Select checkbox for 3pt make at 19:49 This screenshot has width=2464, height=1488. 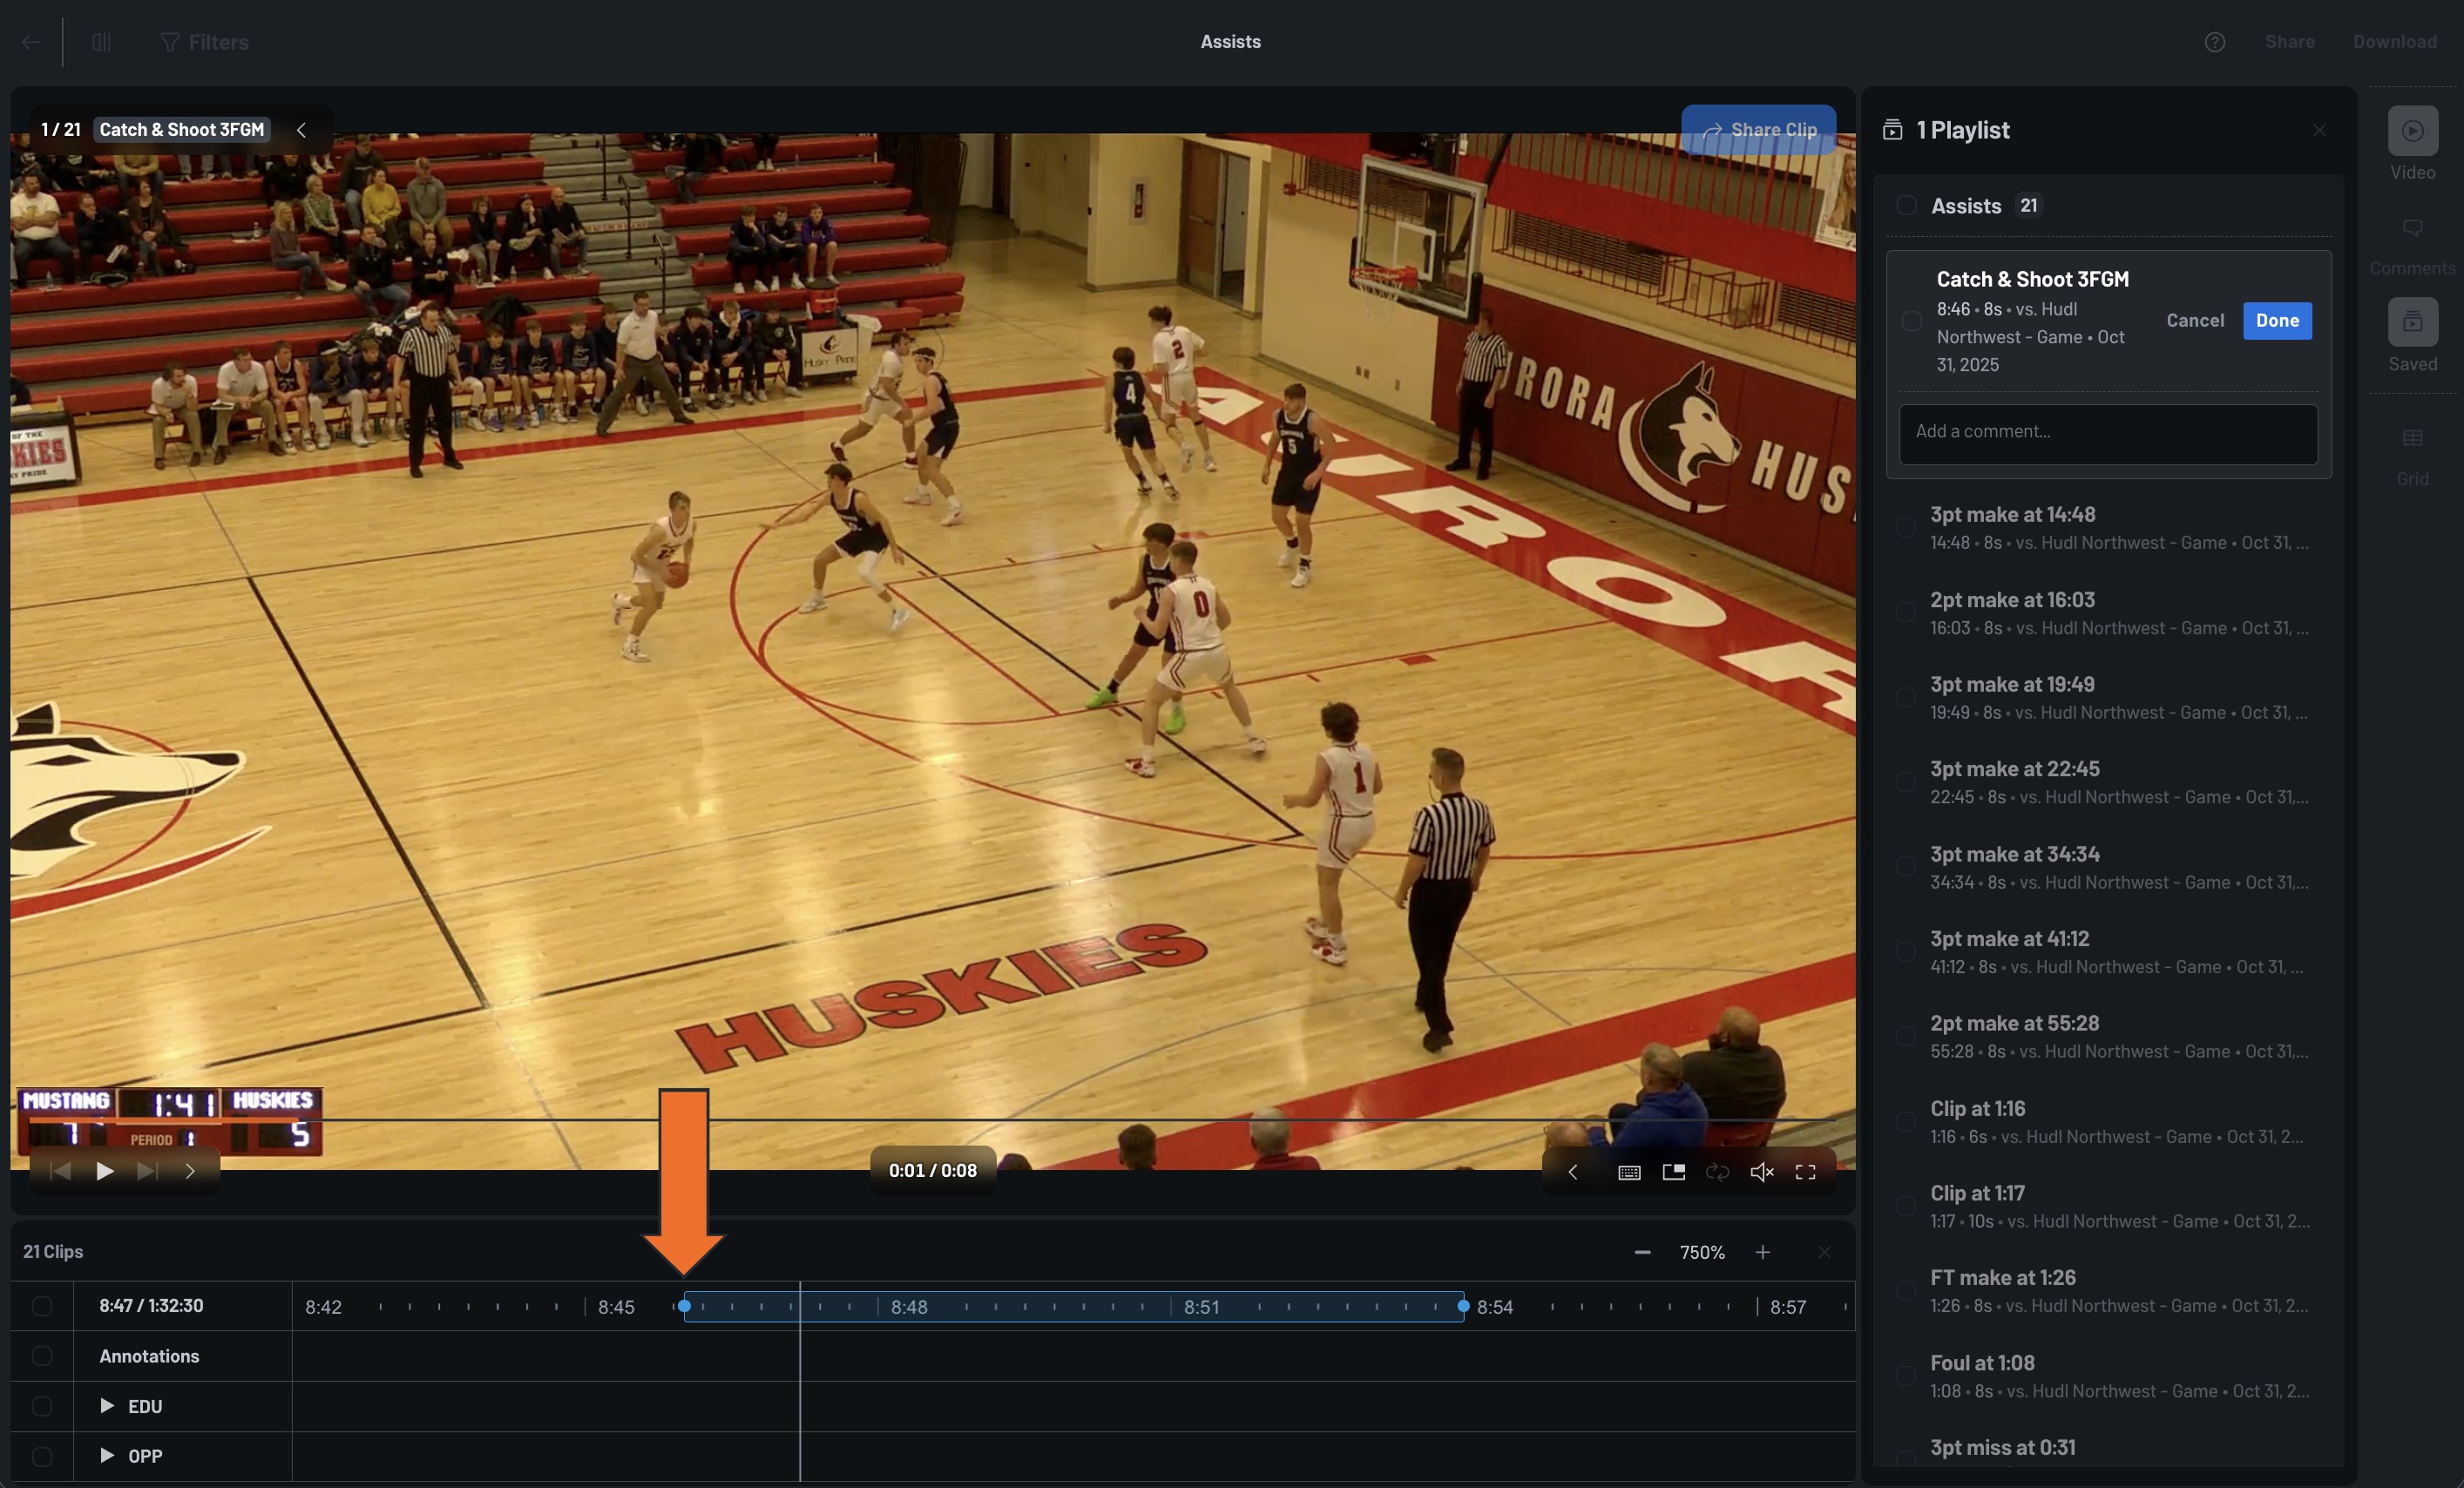click(x=1905, y=697)
